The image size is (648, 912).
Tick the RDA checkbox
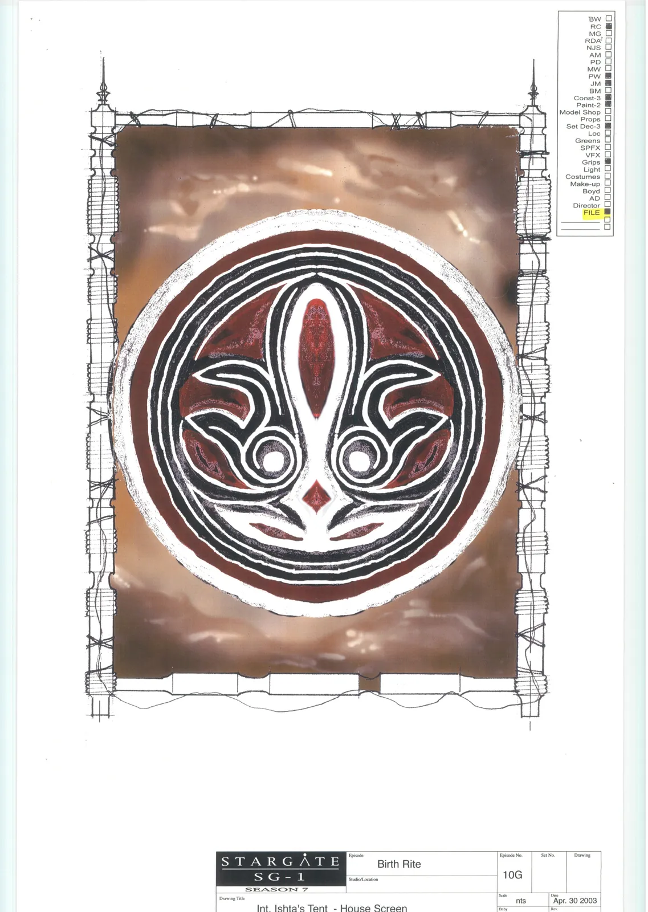point(609,40)
